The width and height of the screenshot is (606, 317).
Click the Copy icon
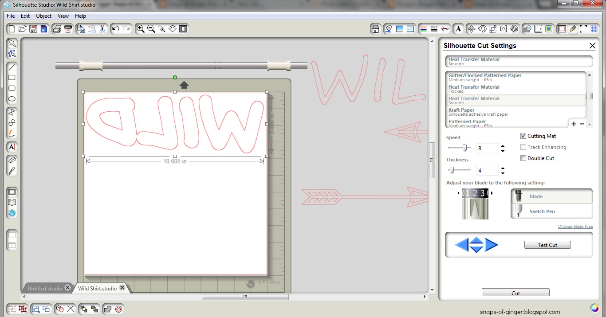tap(81, 29)
